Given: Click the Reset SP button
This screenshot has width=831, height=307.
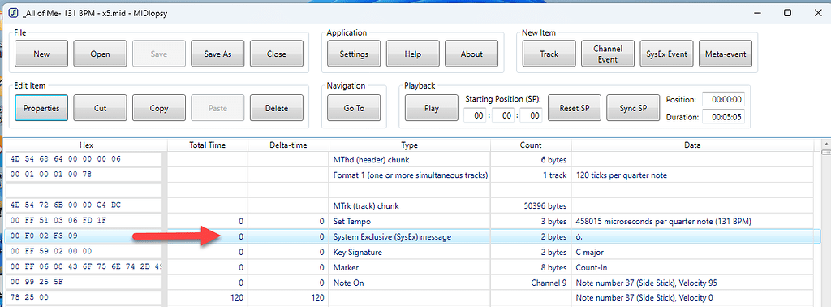Looking at the screenshot, I should [x=575, y=108].
